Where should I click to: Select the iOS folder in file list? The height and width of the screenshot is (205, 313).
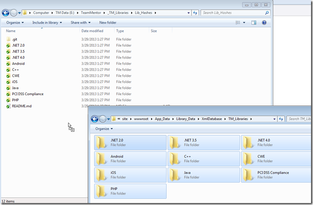pyautogui.click(x=15, y=82)
